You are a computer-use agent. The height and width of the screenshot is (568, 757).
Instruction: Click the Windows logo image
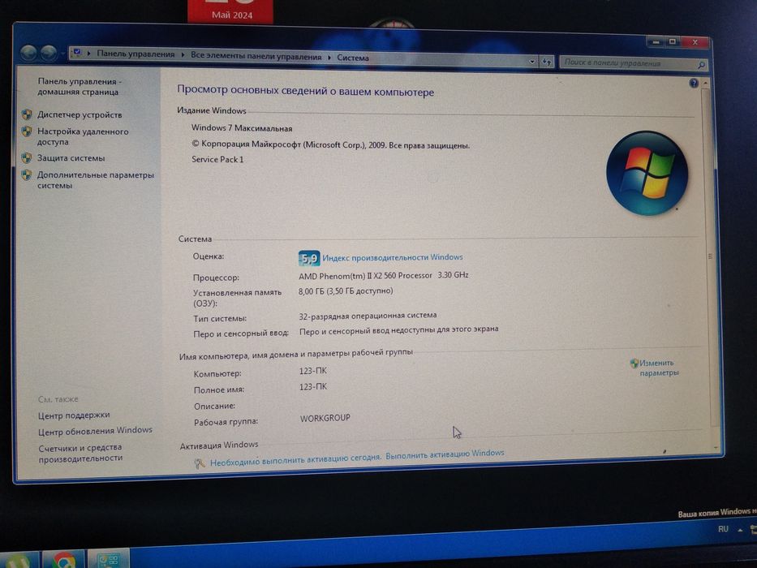tap(647, 173)
